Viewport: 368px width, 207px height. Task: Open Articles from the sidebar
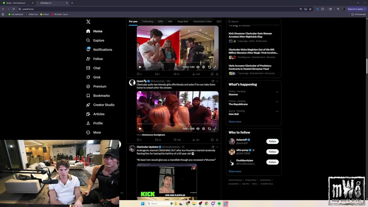click(95, 114)
